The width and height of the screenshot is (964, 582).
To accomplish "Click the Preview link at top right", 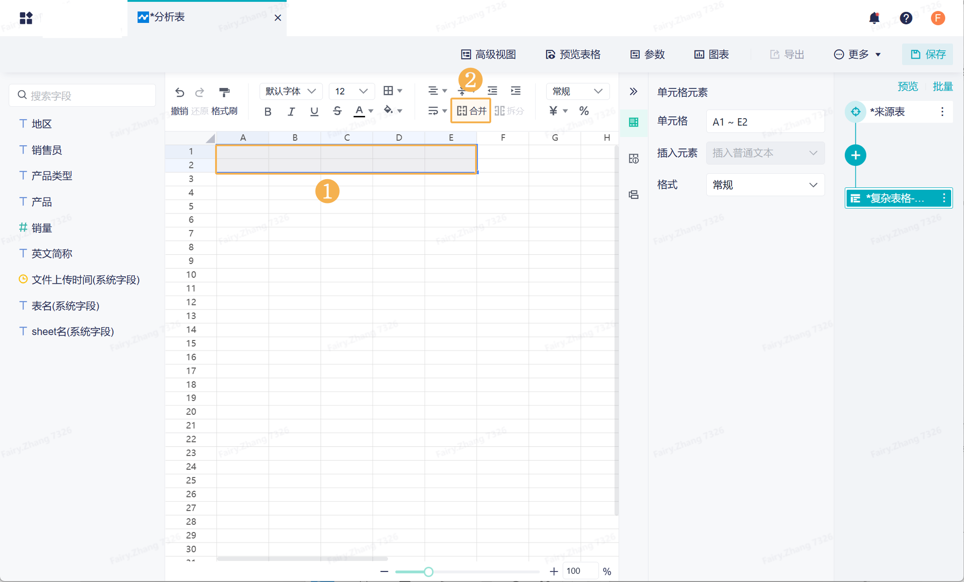I will [908, 86].
